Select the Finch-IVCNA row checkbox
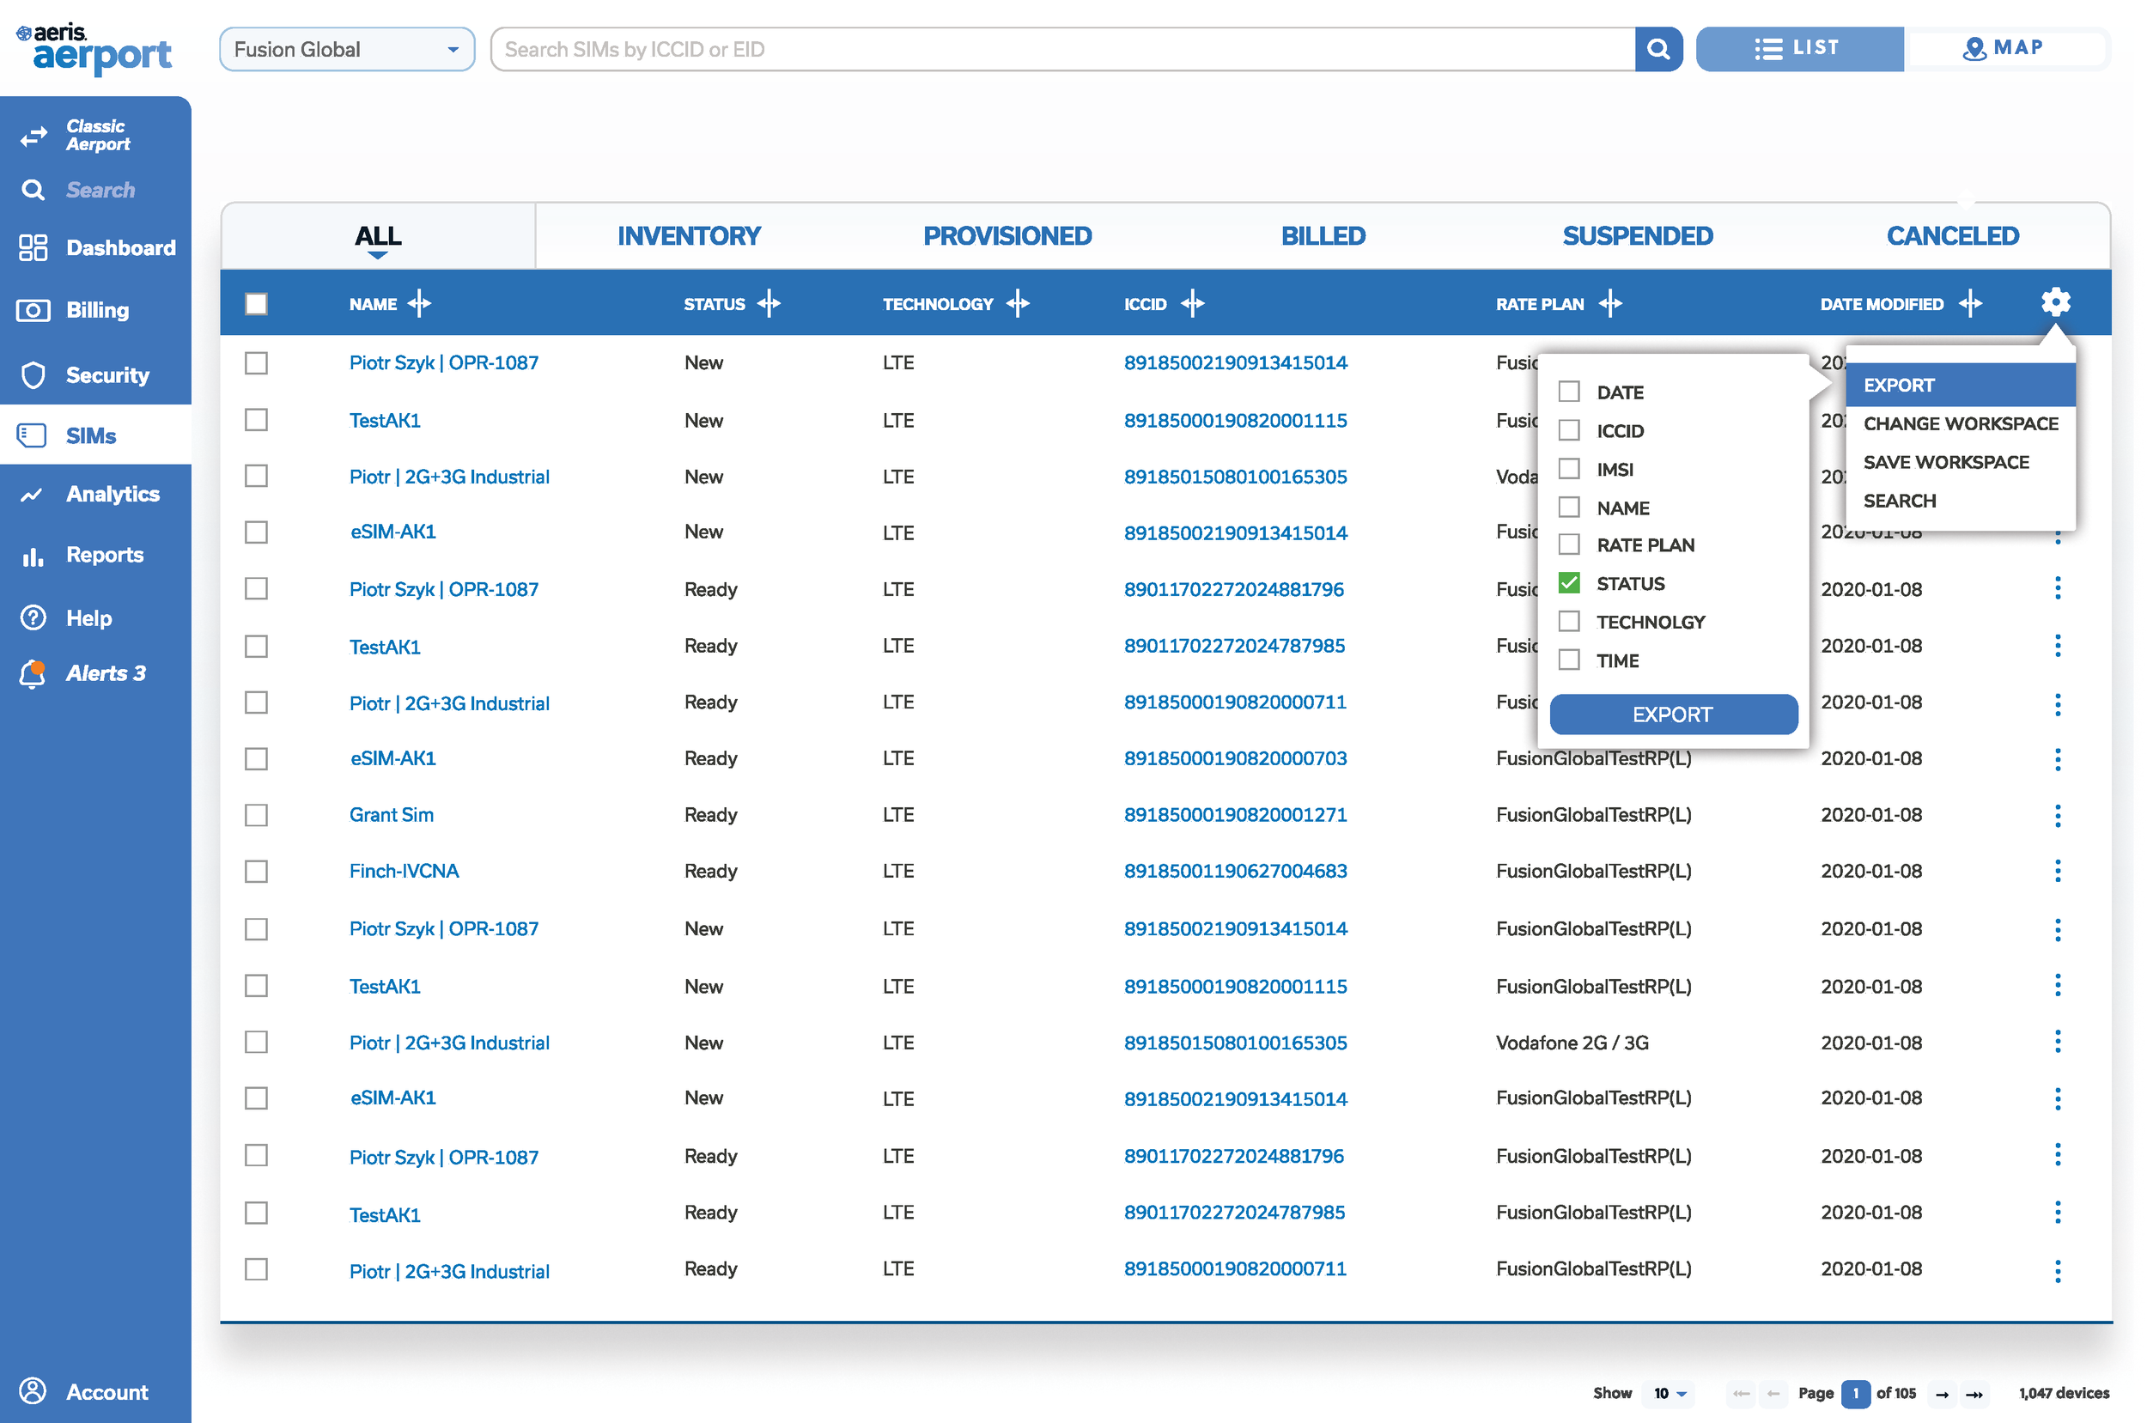Screen dimensions: 2147x1423 (257, 871)
